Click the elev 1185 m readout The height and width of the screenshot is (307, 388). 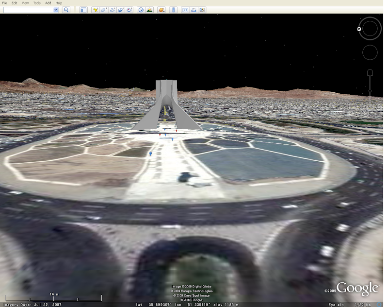pos(226,305)
